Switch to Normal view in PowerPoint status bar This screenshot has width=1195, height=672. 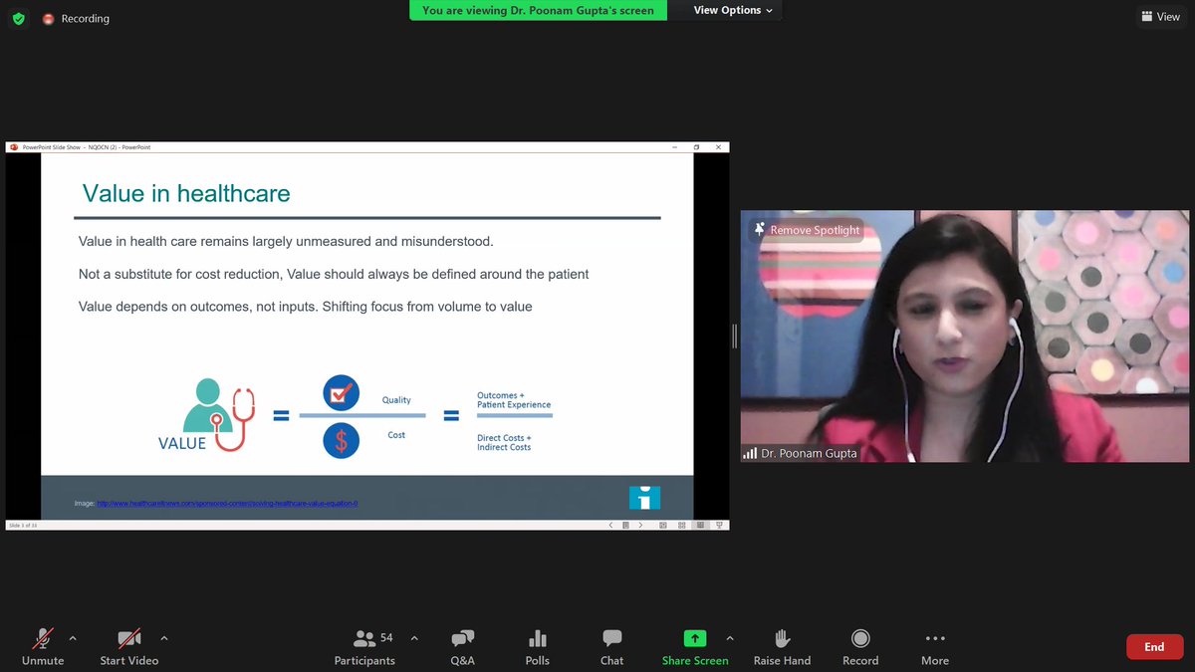(662, 525)
